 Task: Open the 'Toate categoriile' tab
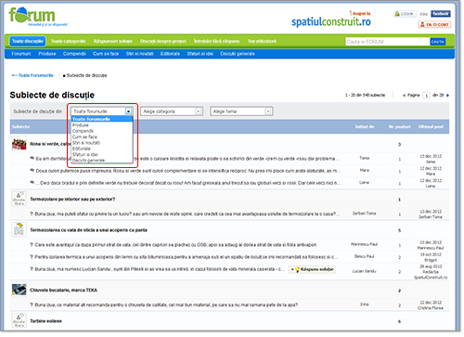[x=68, y=41]
